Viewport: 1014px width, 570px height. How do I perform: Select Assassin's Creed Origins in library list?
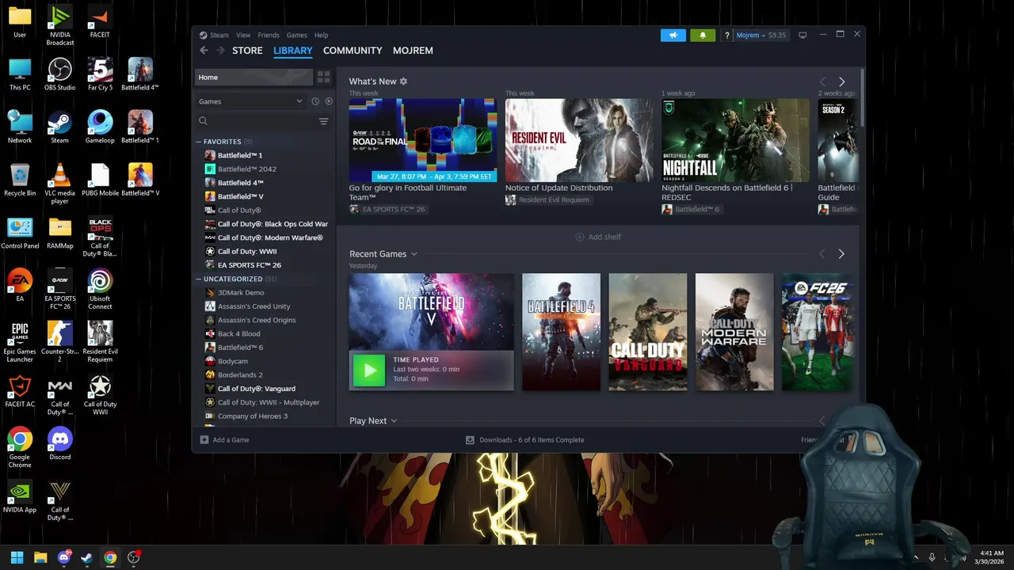[257, 320]
